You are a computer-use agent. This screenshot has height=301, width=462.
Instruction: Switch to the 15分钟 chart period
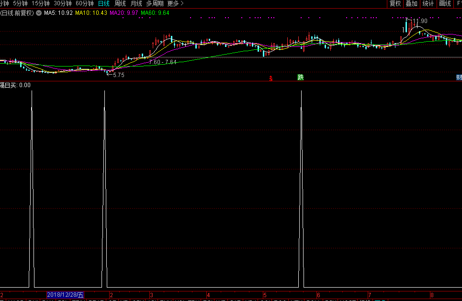point(41,3)
